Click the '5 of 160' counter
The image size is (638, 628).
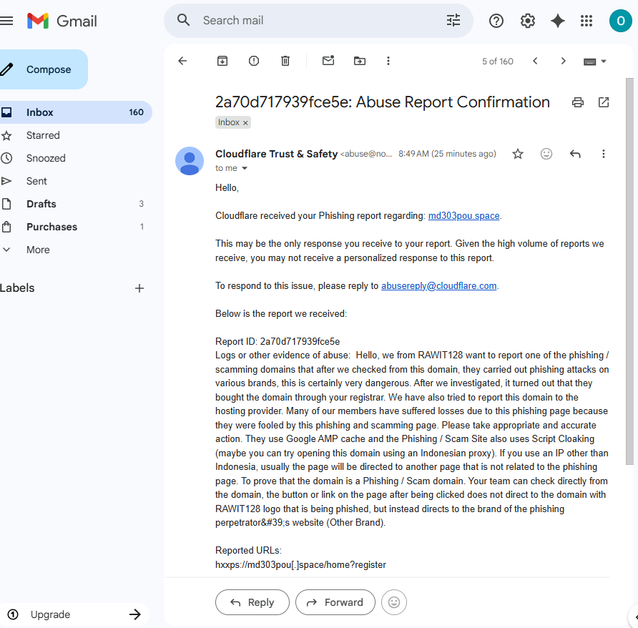(498, 62)
